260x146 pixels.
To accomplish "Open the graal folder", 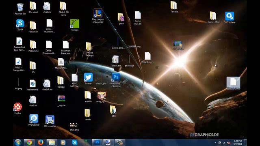I will click(121, 19).
